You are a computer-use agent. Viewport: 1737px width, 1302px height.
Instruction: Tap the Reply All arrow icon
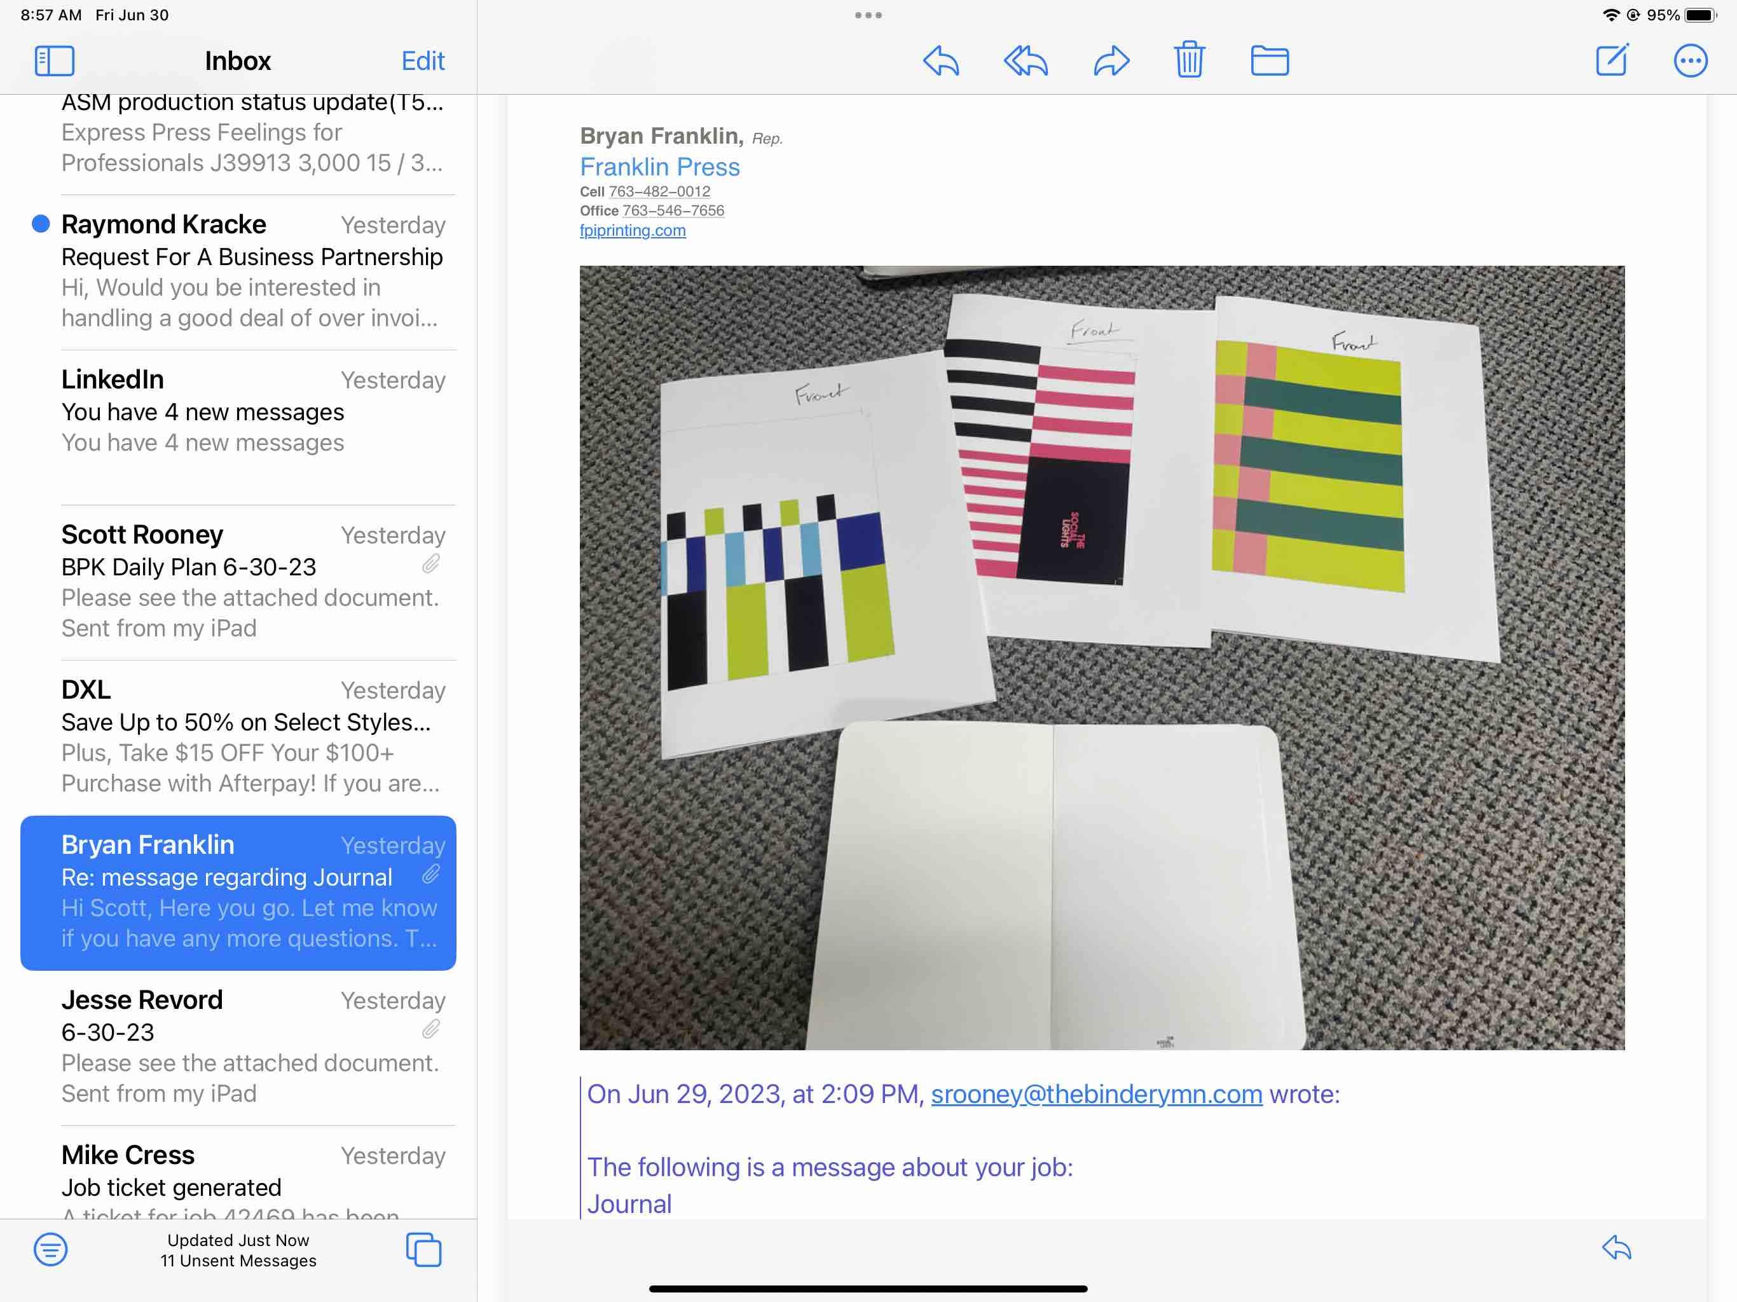coord(1026,60)
